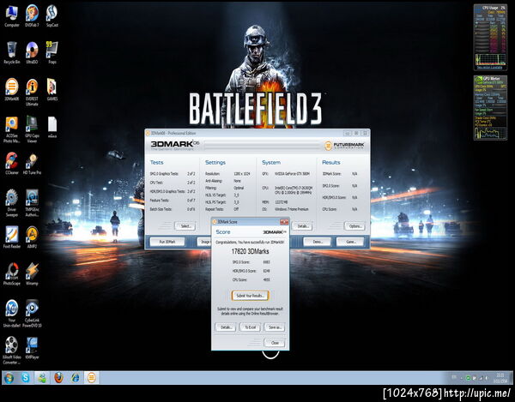Click Select button under Tests section
The width and height of the screenshot is (515, 402).
[x=185, y=226]
